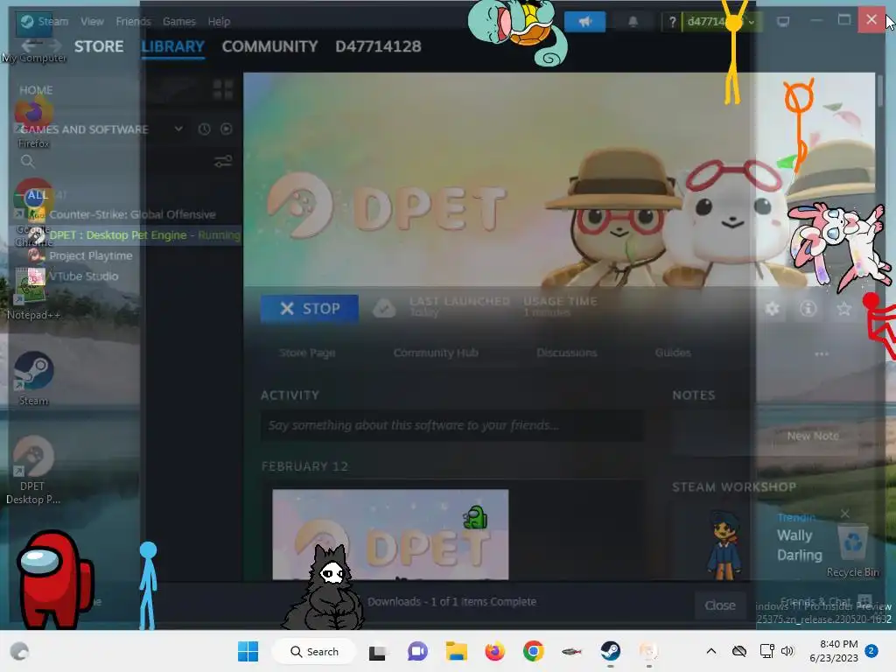This screenshot has width=896, height=672.
Task: Click the activity comment input field
Action: (x=452, y=426)
